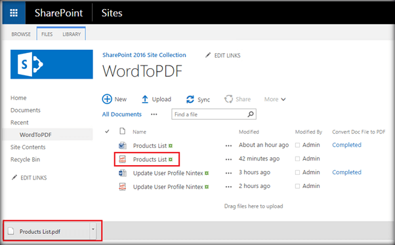Click the New plus icon
Screen dimensions: 395x245
(x=107, y=99)
